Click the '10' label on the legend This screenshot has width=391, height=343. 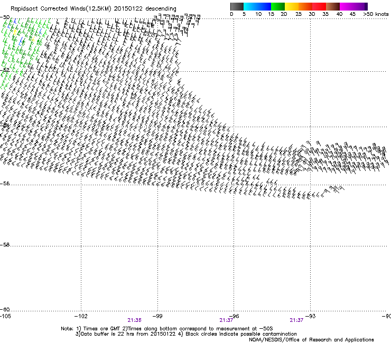tap(258, 14)
